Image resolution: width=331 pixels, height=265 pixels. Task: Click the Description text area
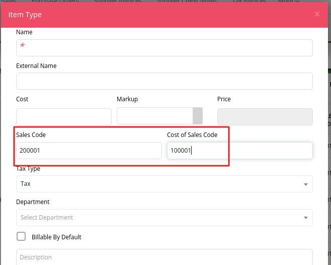click(164, 257)
